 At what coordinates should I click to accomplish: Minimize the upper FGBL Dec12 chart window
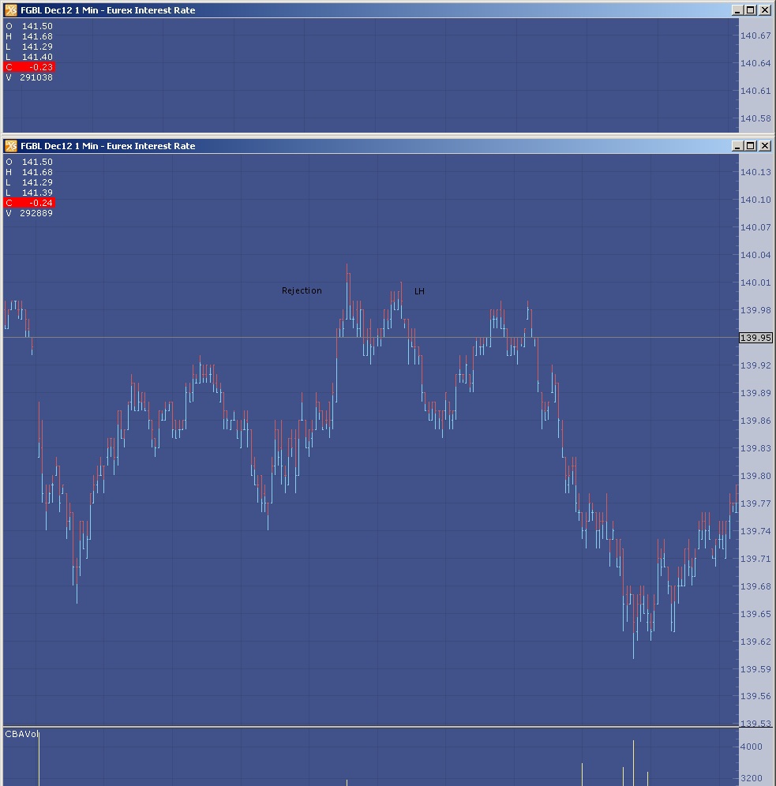pos(737,10)
